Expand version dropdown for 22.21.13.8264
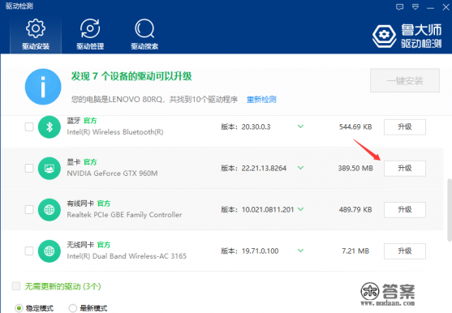452x313 pixels. pyautogui.click(x=300, y=168)
